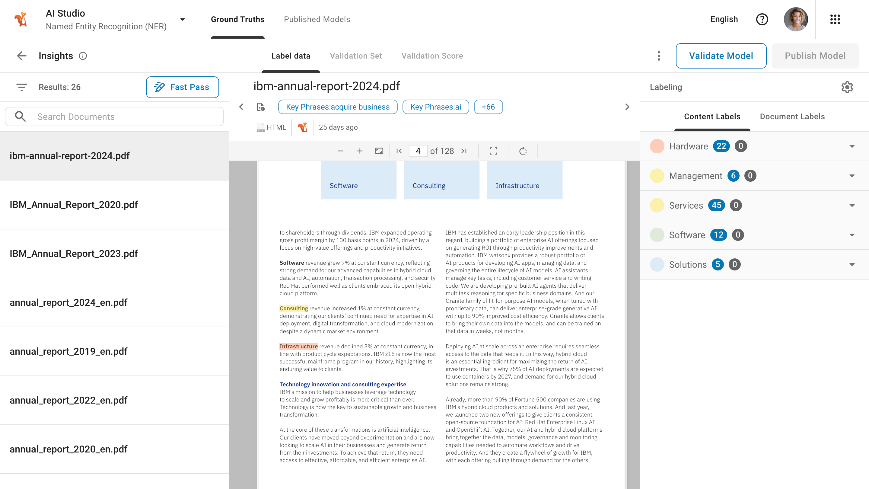869x489 pixels.
Task: Change the English language setting
Action: click(x=724, y=19)
